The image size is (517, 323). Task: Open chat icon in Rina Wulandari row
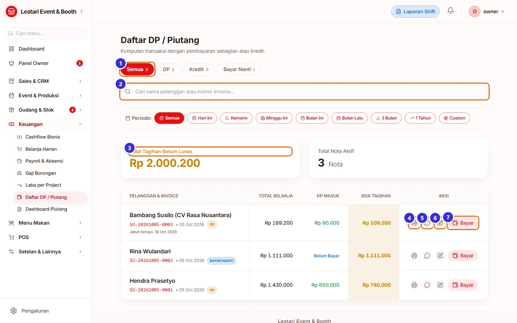coord(427,256)
